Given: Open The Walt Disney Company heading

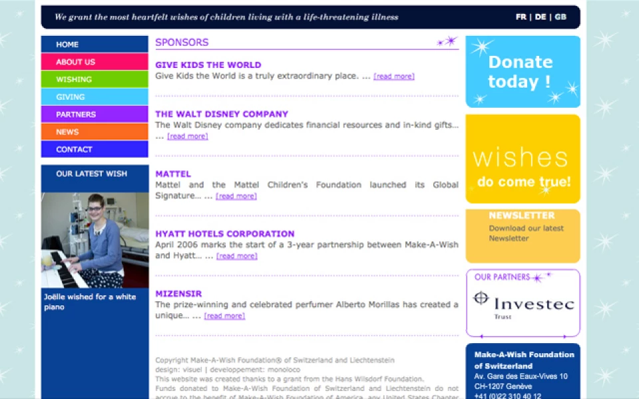Looking at the screenshot, I should (x=222, y=114).
